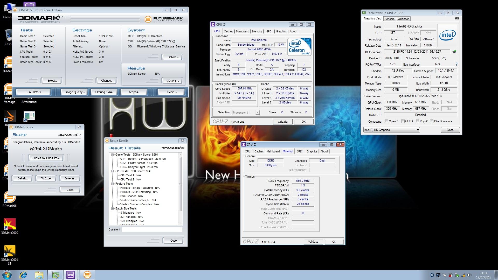Open Graphics tab in lower CPU-Z window
498x280 pixels.
(312, 151)
